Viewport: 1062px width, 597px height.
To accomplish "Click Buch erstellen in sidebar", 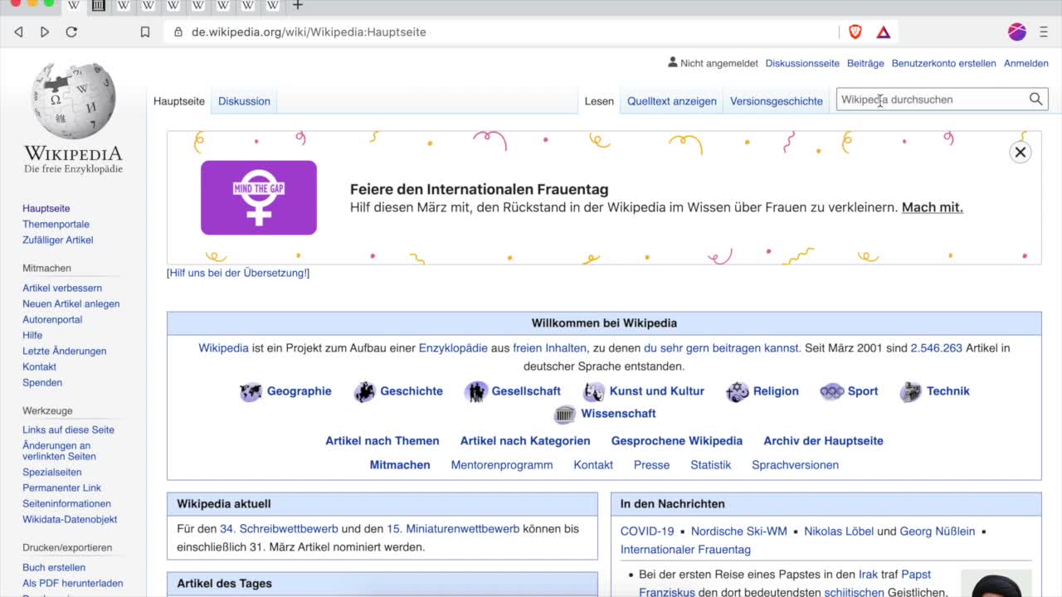I will tap(54, 567).
